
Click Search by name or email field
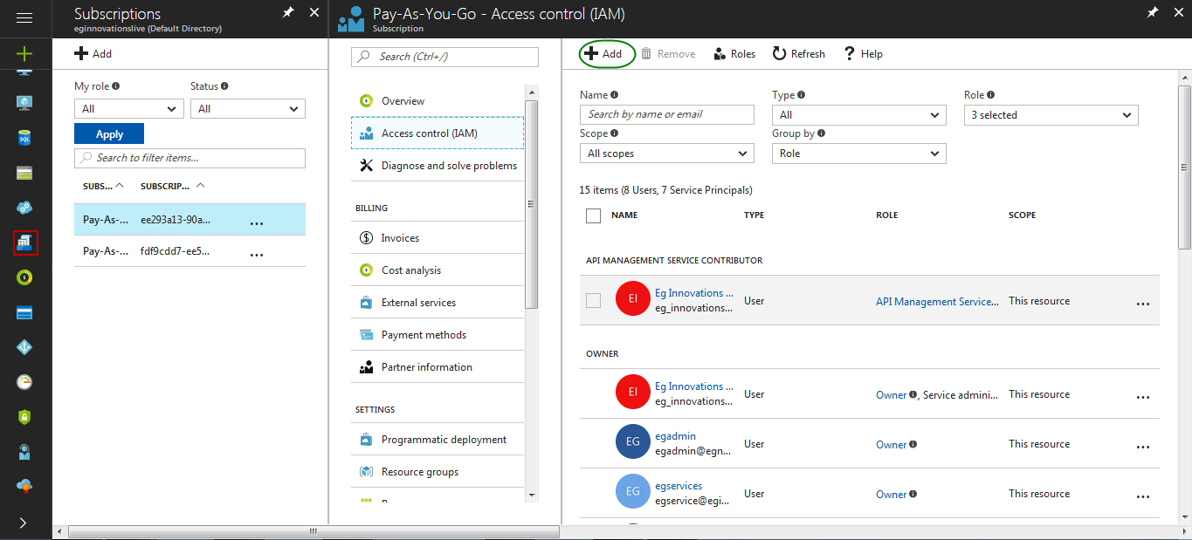(x=666, y=114)
